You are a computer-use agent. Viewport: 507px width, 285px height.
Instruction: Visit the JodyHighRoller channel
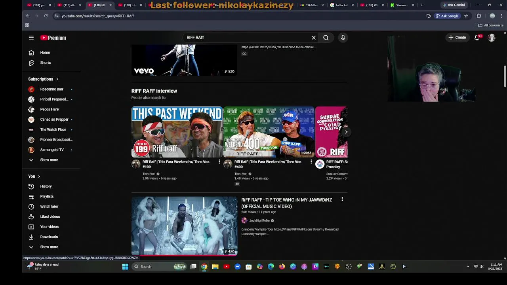tap(259, 220)
